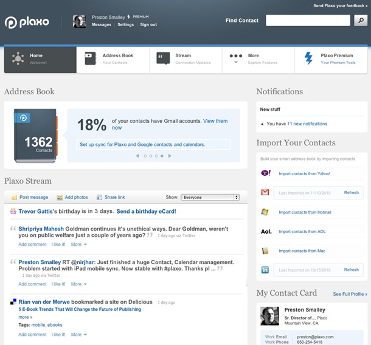The height and width of the screenshot is (345, 371).
Task: Click the Find Contact search field
Action: tap(308, 21)
